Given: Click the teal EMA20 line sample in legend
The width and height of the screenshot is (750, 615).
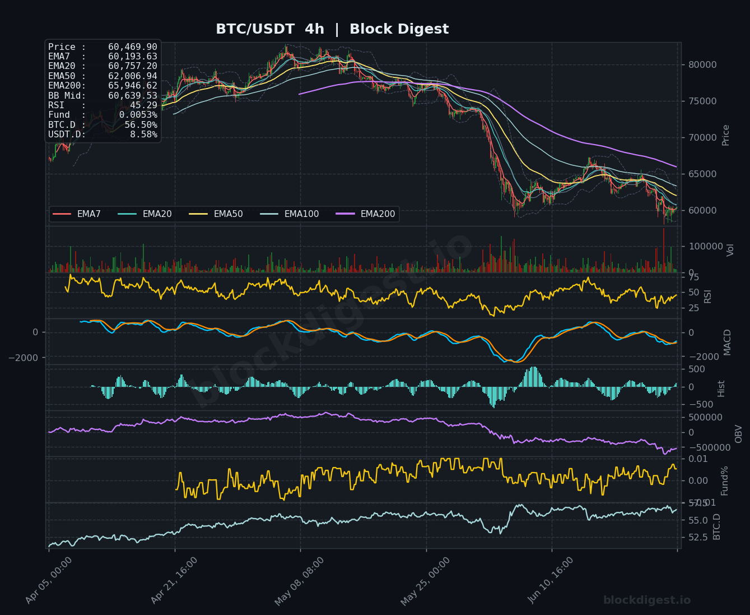Looking at the screenshot, I should click(x=127, y=214).
